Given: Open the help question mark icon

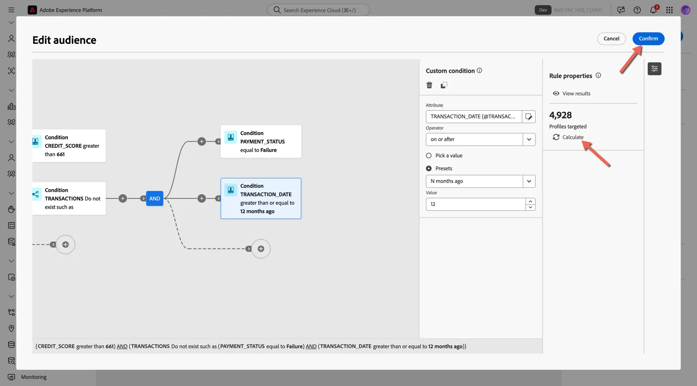Looking at the screenshot, I should click(637, 10).
